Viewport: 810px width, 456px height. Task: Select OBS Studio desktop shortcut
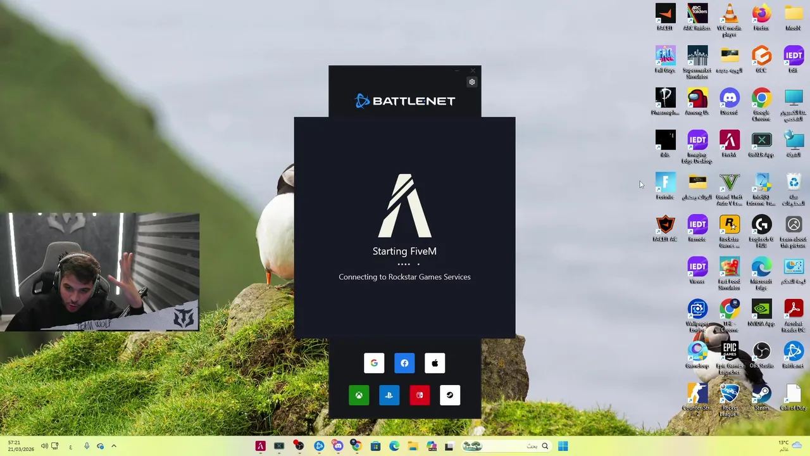[x=761, y=355]
